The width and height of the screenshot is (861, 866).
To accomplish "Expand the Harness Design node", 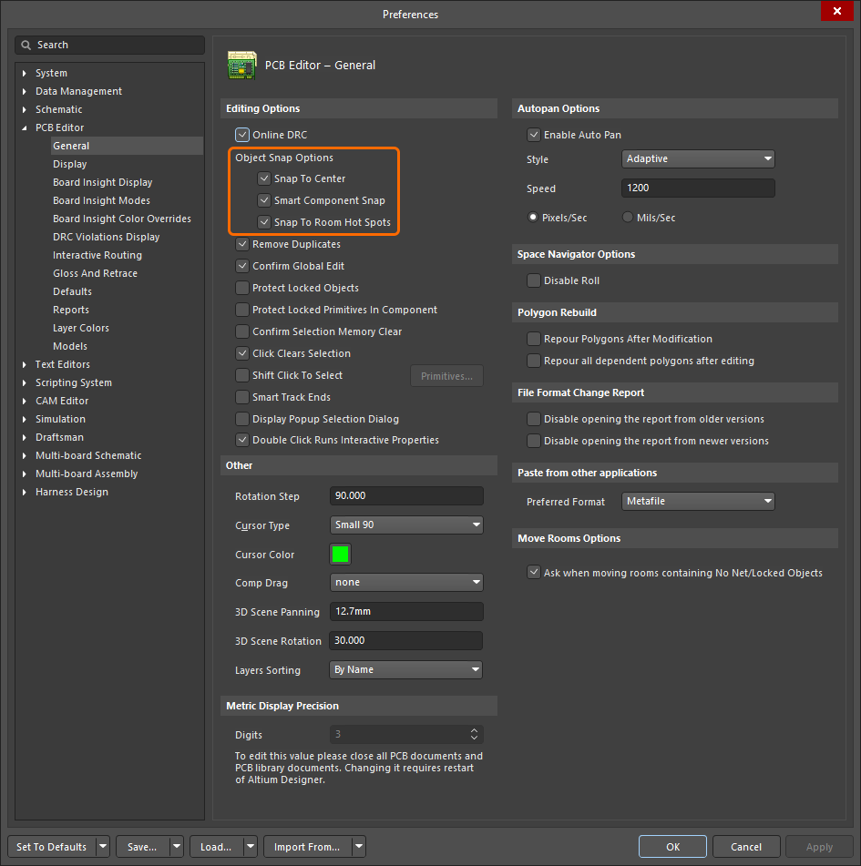I will [x=25, y=492].
